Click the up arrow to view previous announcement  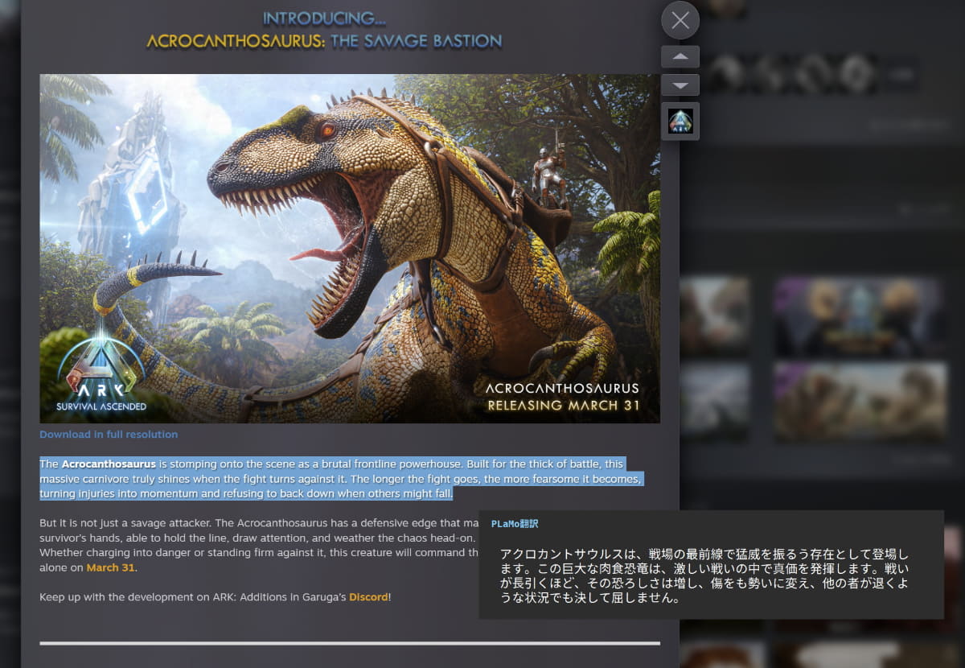pos(680,56)
